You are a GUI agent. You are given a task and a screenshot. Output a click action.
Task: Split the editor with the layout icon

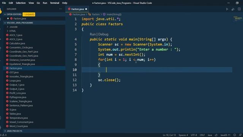(x=239, y=9)
